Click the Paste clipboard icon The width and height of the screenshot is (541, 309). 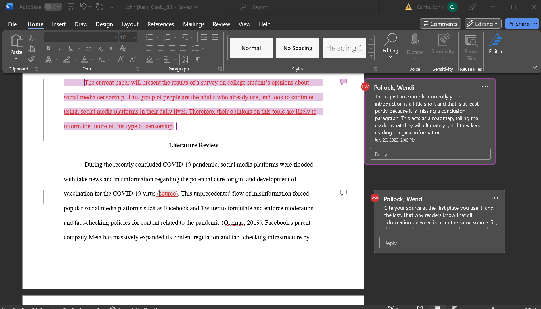[17, 41]
